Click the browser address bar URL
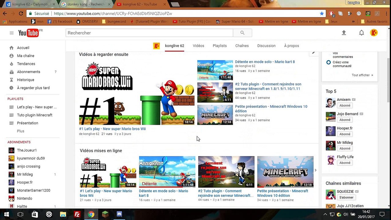Screen dimensions: 391x220 tap(113, 13)
